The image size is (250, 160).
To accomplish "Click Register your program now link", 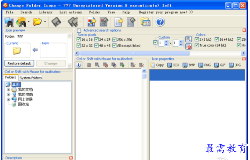I will [x=163, y=12].
